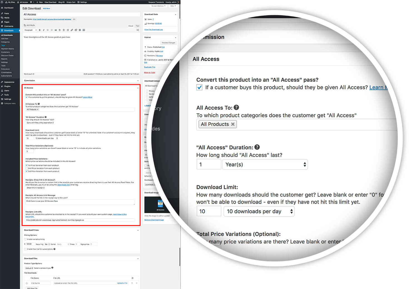Screen dimensions: 417x289
Task: Click the help icon next to Select a product type
Action: coord(52,268)
